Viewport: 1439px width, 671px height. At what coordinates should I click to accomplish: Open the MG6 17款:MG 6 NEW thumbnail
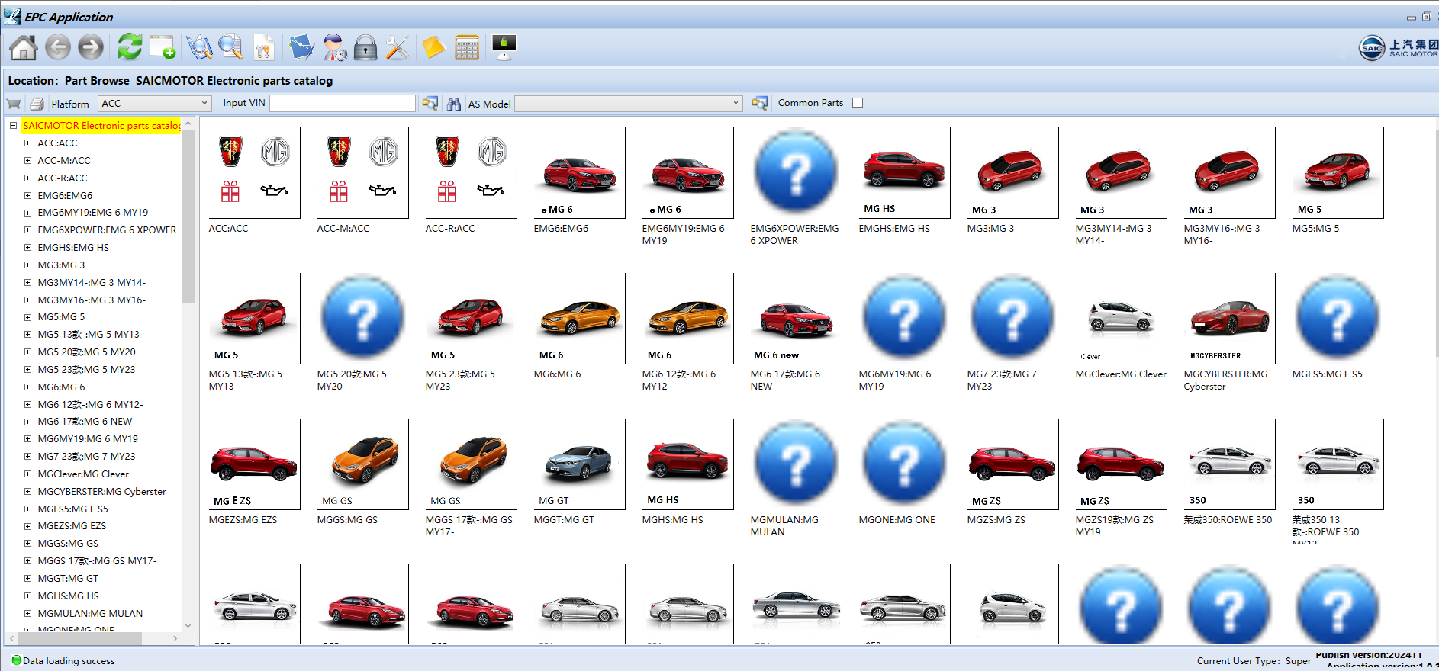click(x=796, y=319)
